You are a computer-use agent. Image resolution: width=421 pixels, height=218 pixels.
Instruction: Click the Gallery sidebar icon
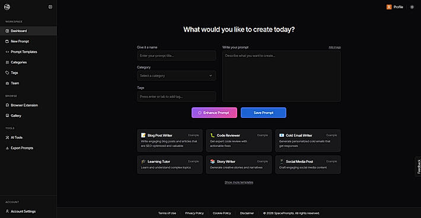pyautogui.click(x=7, y=116)
